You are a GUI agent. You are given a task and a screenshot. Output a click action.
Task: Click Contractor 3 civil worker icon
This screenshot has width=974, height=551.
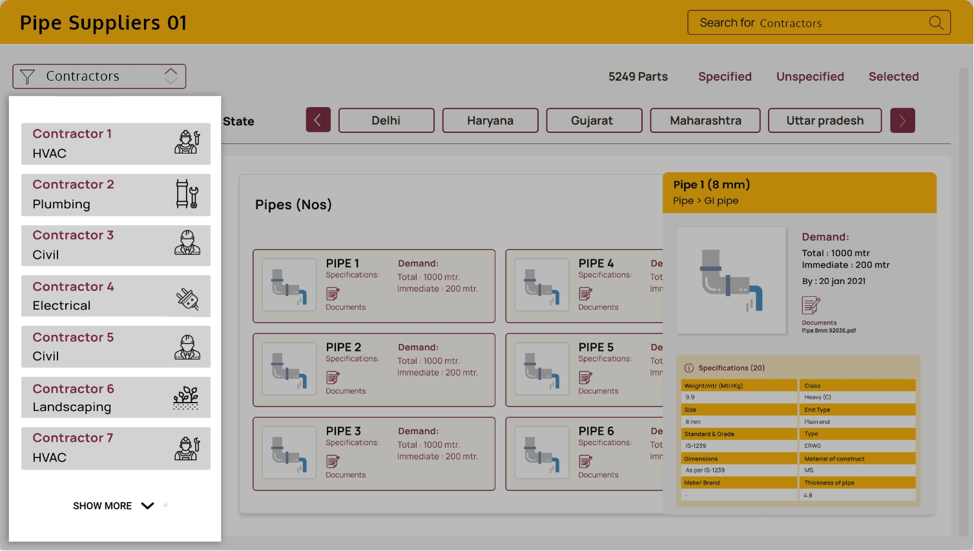(x=187, y=243)
